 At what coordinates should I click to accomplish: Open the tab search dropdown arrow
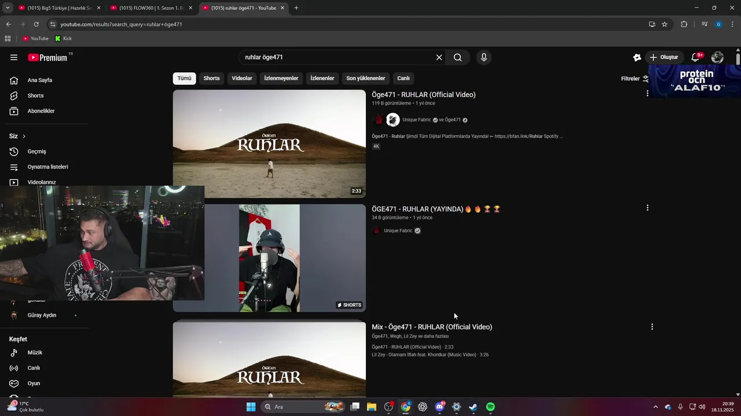[8, 8]
